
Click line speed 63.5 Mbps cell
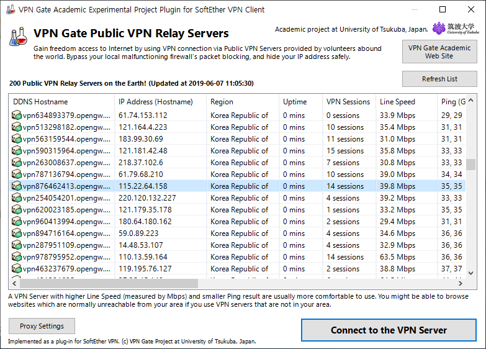point(397,257)
